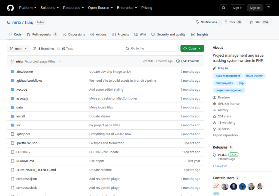Click the Sign in button
Viewport: 279px width, 196px height.
237,8
